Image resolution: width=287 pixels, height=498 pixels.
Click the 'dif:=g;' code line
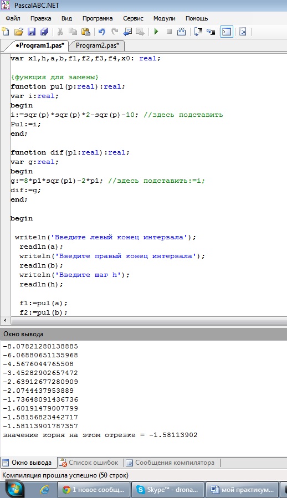25,190
